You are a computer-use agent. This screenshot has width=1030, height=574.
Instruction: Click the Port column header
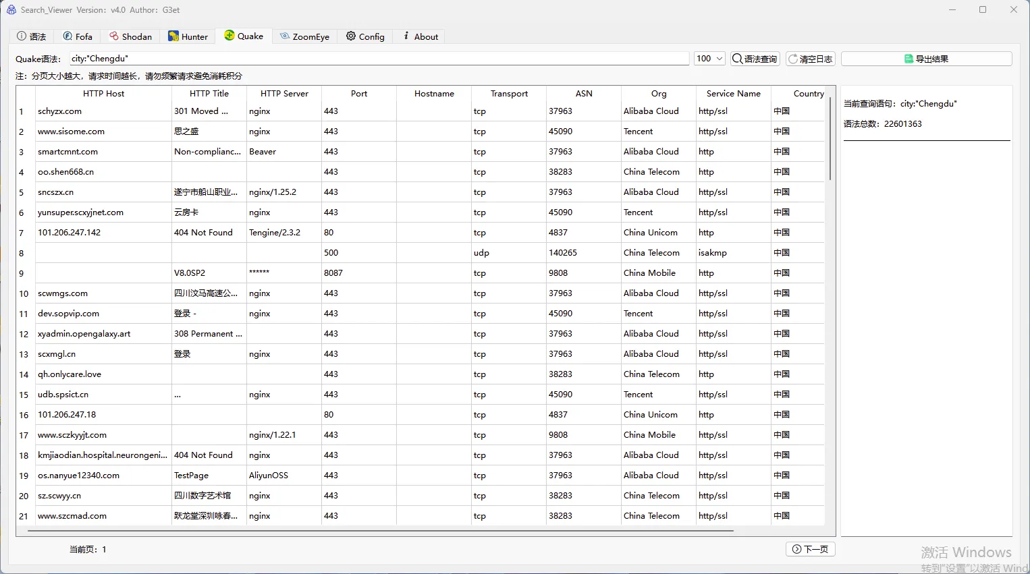point(359,94)
